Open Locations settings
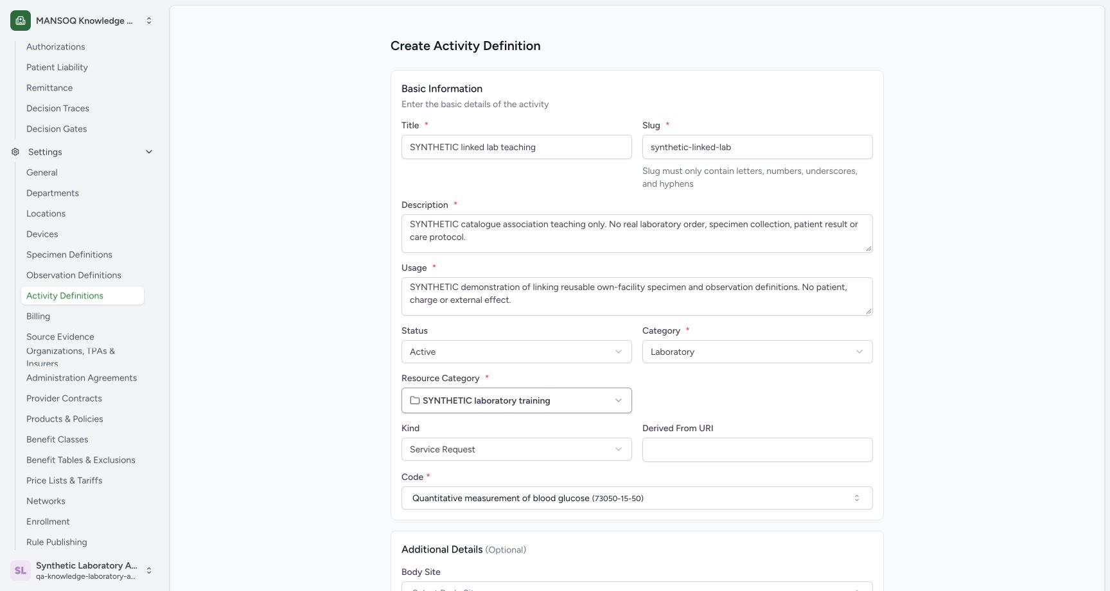 click(82, 214)
